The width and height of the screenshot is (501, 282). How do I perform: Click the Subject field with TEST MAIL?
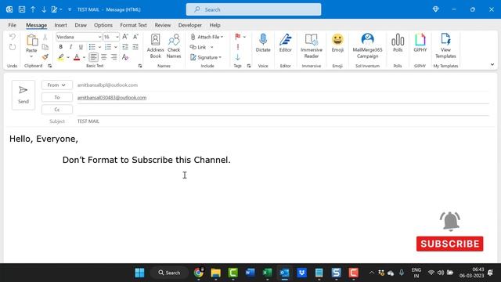283,121
